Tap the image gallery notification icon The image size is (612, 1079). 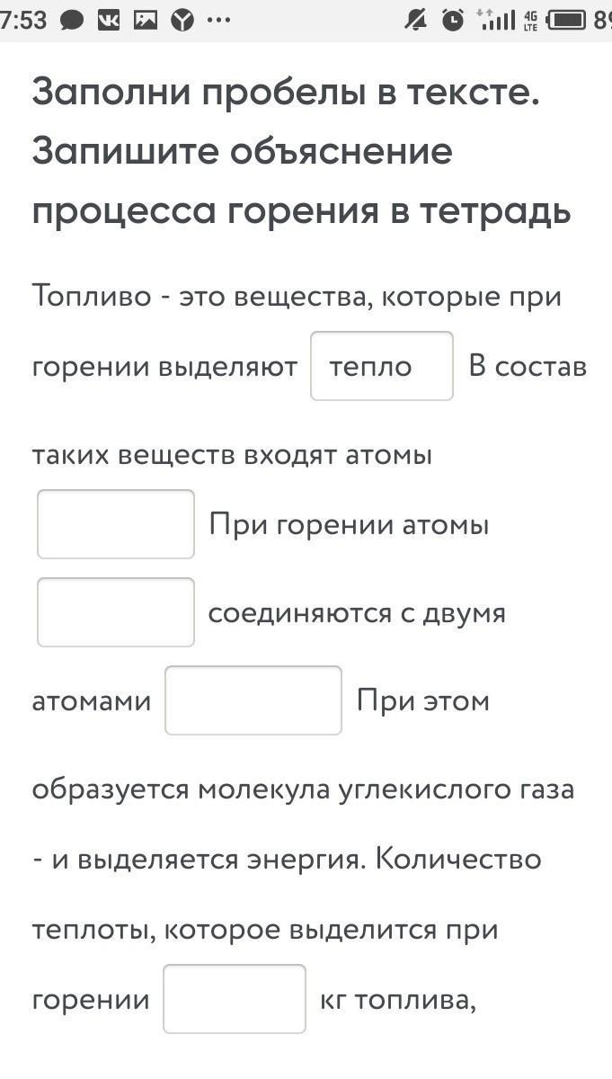(x=146, y=20)
